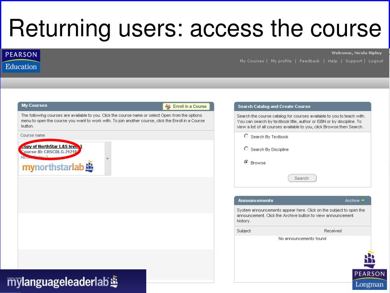Screen dimensions: 390x293
Task: Click the Archive link in Announcements
Action: pyautogui.click(x=352, y=201)
